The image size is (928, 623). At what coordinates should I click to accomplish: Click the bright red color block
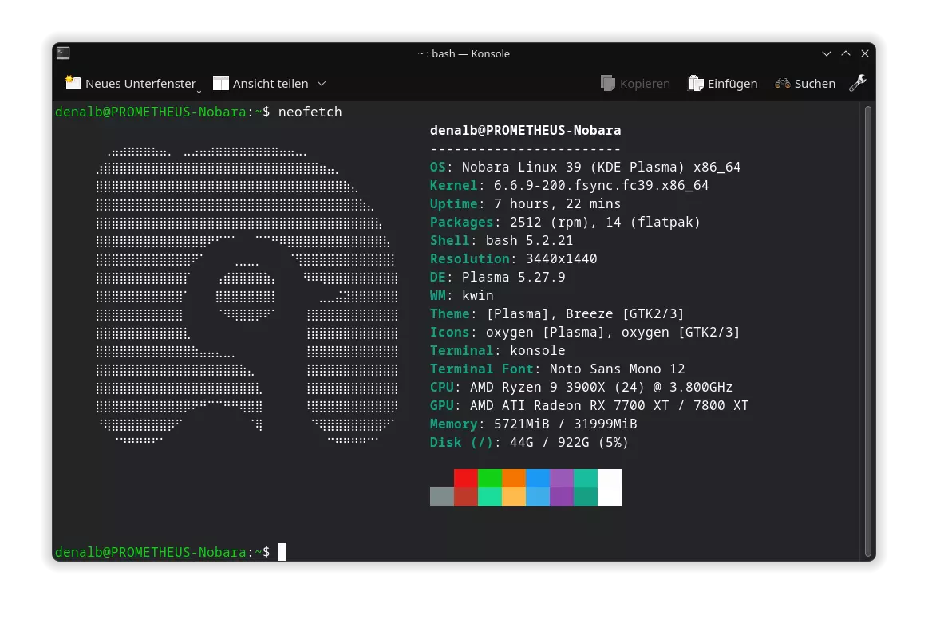[x=466, y=478]
